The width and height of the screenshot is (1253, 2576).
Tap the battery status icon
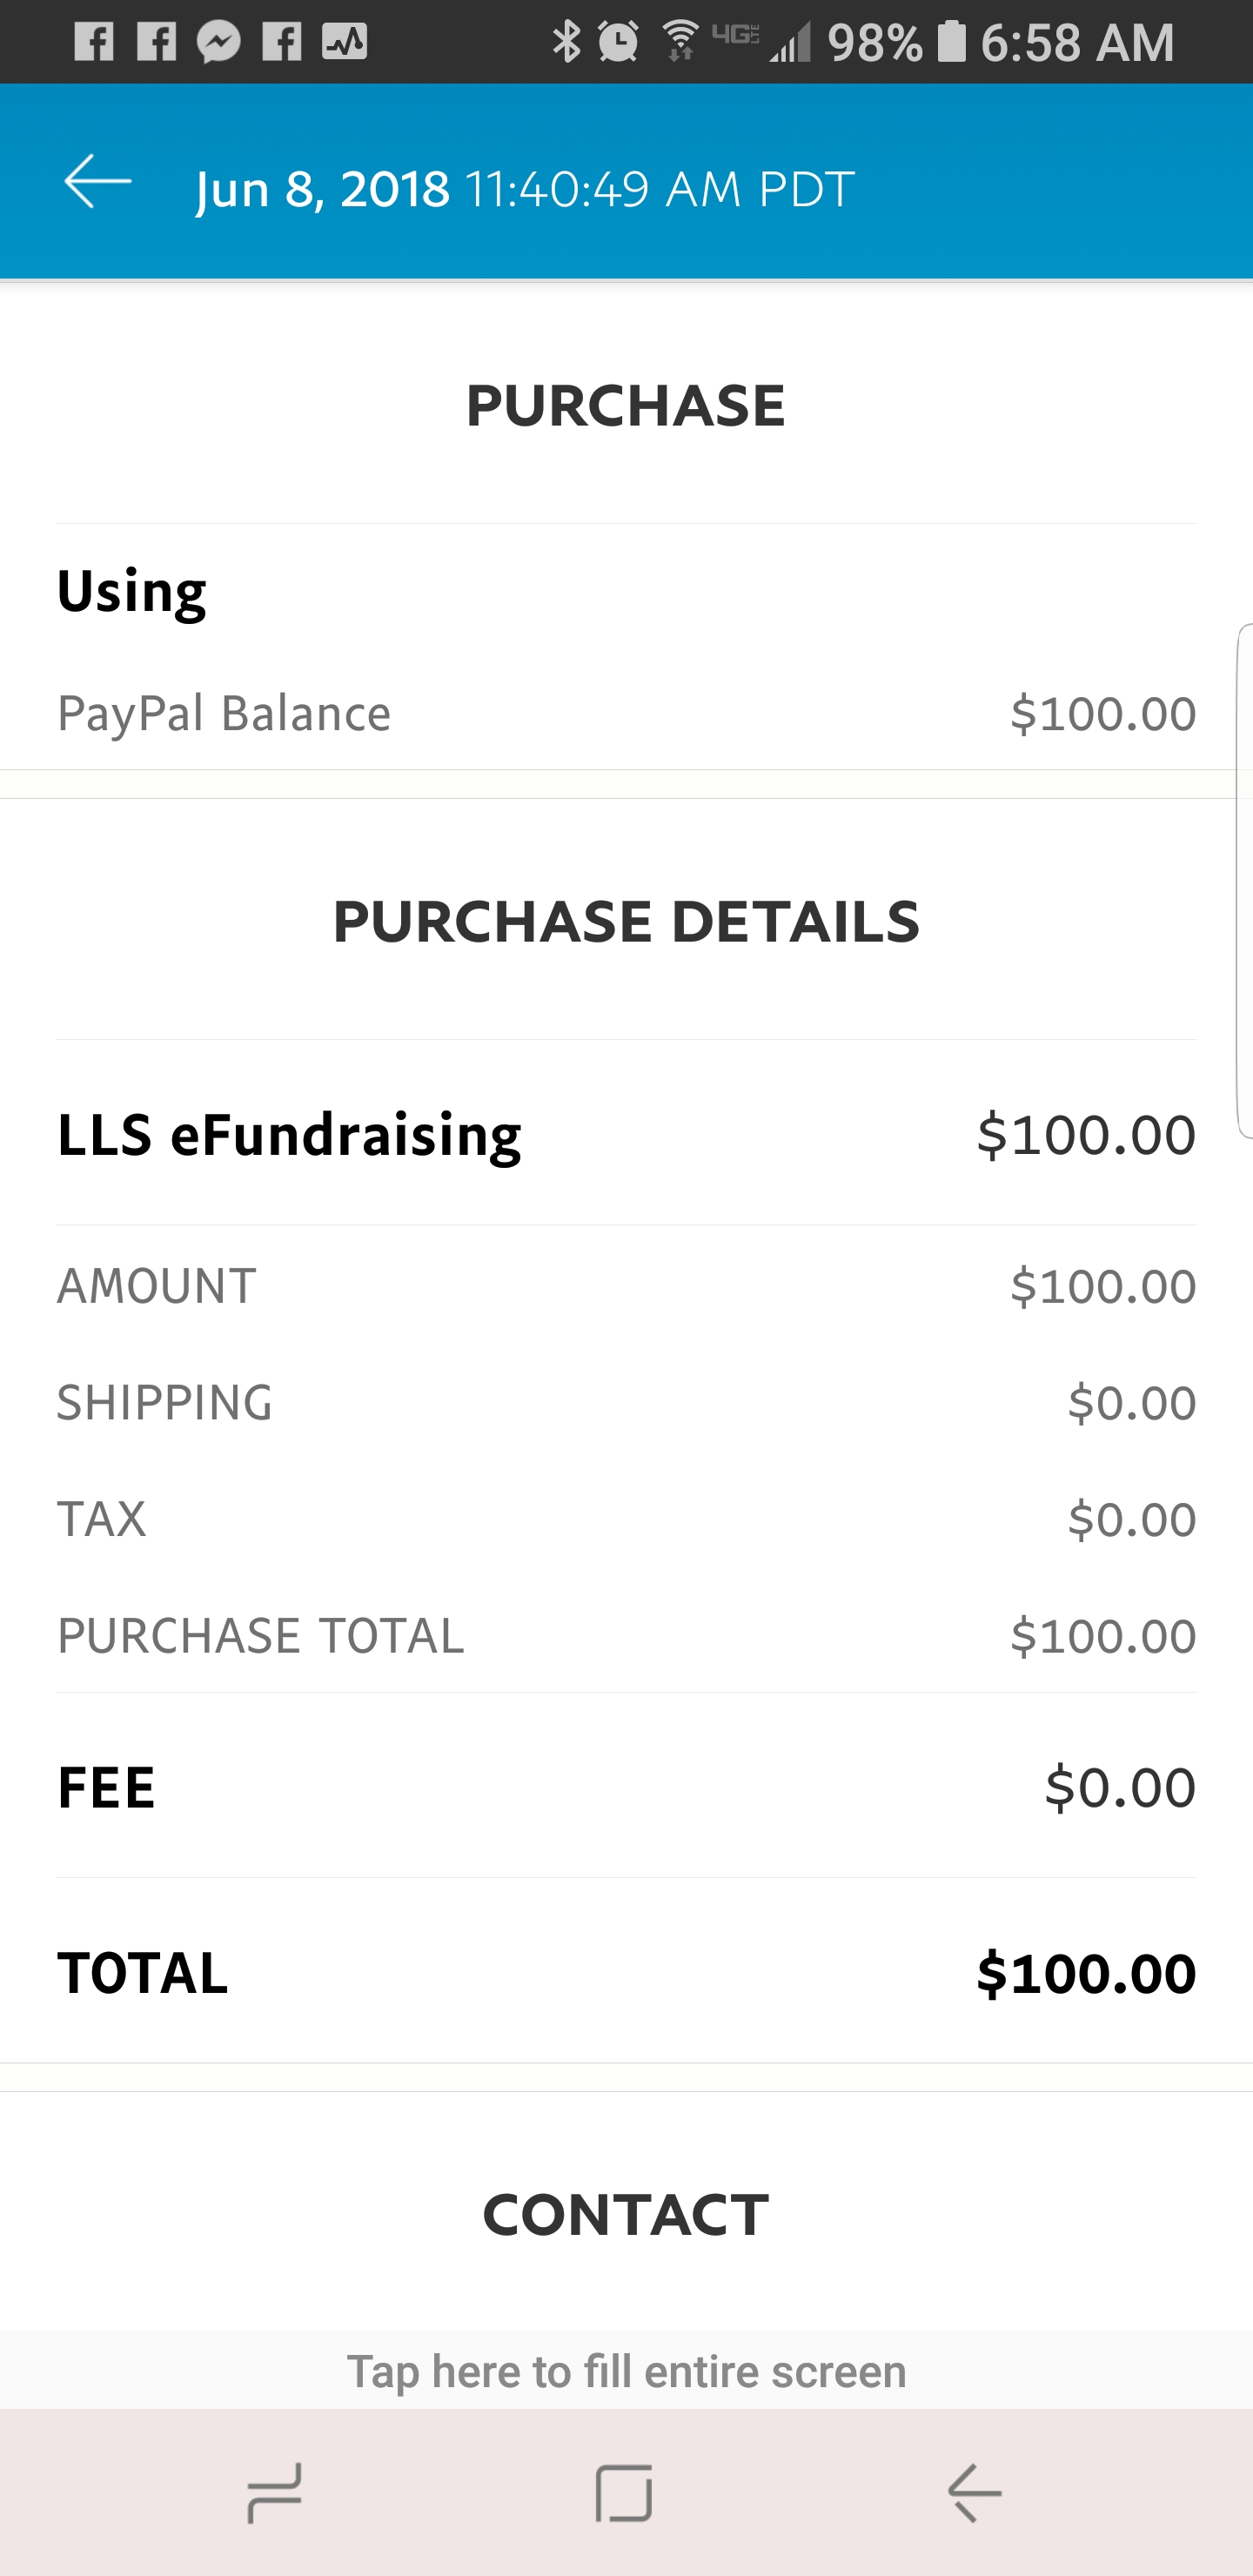pyautogui.click(x=952, y=42)
